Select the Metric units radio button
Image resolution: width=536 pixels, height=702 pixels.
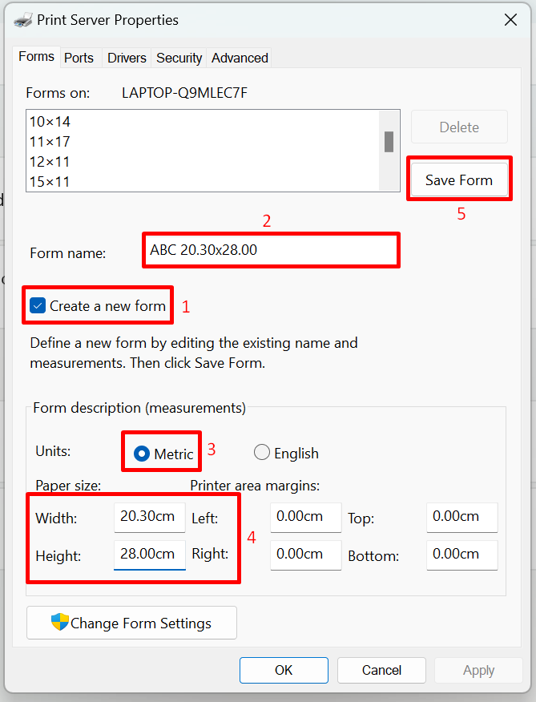pos(142,454)
